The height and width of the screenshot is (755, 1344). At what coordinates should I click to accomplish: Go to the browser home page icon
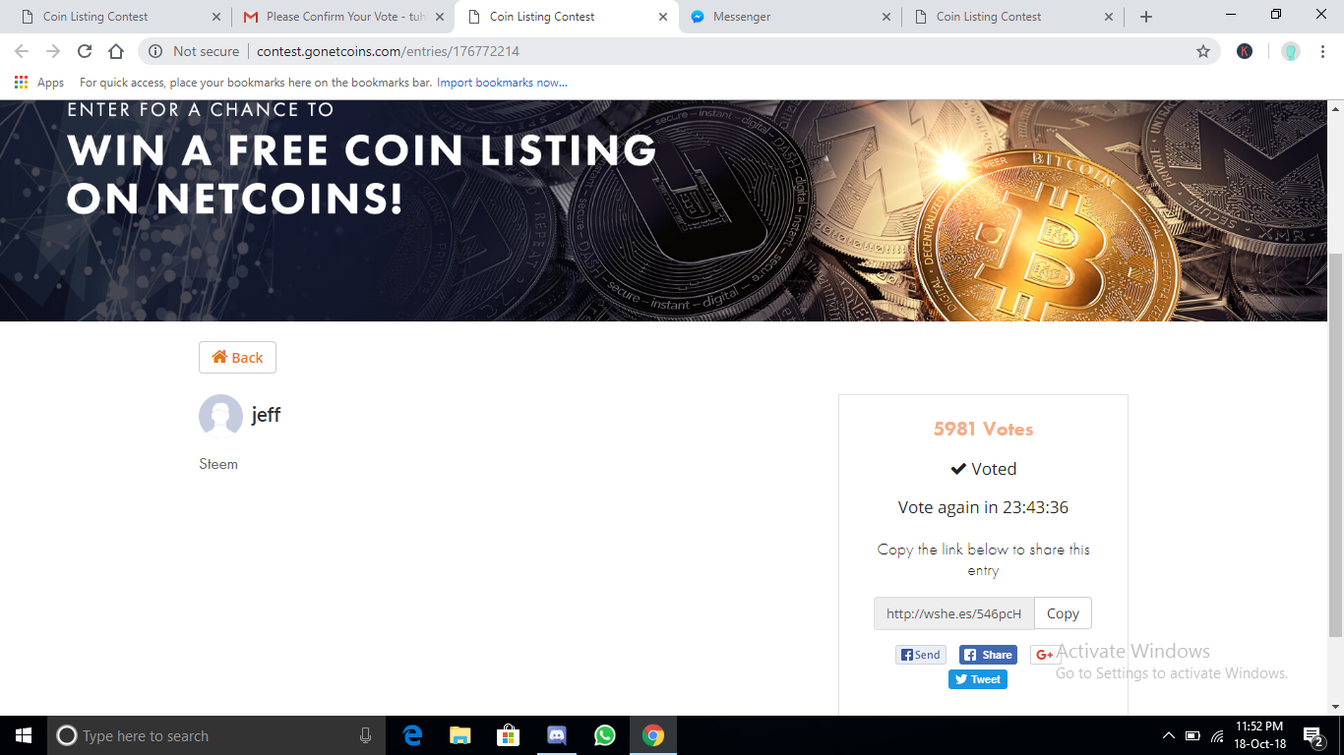(116, 51)
